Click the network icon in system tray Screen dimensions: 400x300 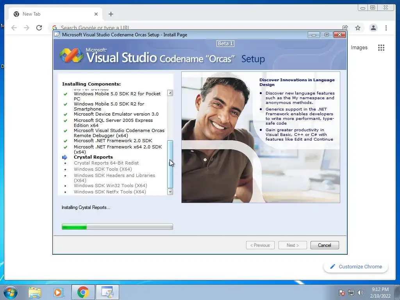click(351, 293)
